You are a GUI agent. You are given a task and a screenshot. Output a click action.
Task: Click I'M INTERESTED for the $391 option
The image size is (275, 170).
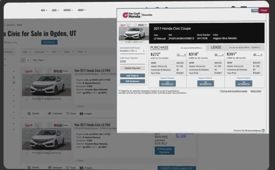244,83
